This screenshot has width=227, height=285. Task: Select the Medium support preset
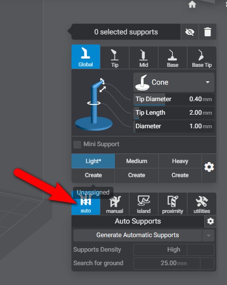[x=137, y=161]
